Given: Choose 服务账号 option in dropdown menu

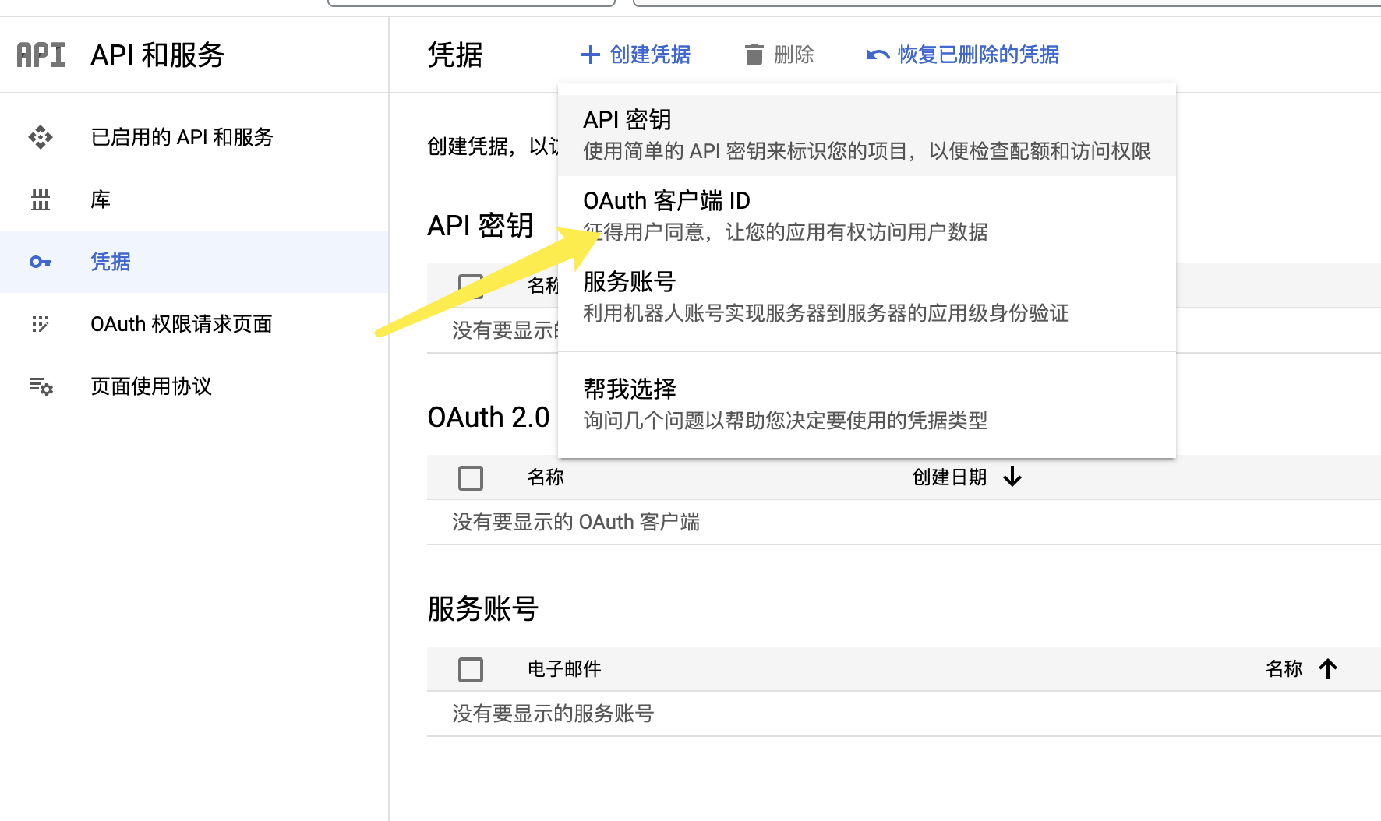Looking at the screenshot, I should tap(867, 298).
